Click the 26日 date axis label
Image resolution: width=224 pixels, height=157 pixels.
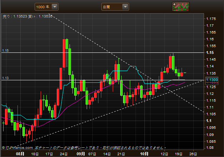pyautogui.click(x=193, y=154)
